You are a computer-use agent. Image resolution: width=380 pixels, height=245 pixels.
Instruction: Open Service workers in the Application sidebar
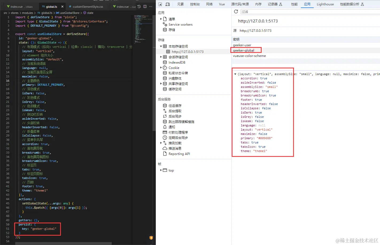tap(180, 25)
